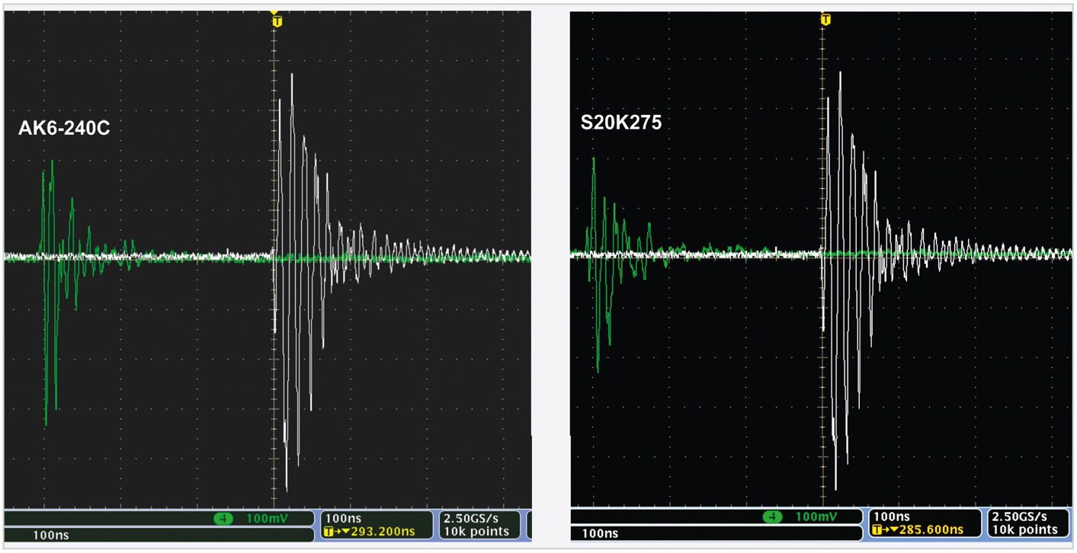
Task: Select channel 4 badge on the S20K275 scope
Action: (x=773, y=517)
